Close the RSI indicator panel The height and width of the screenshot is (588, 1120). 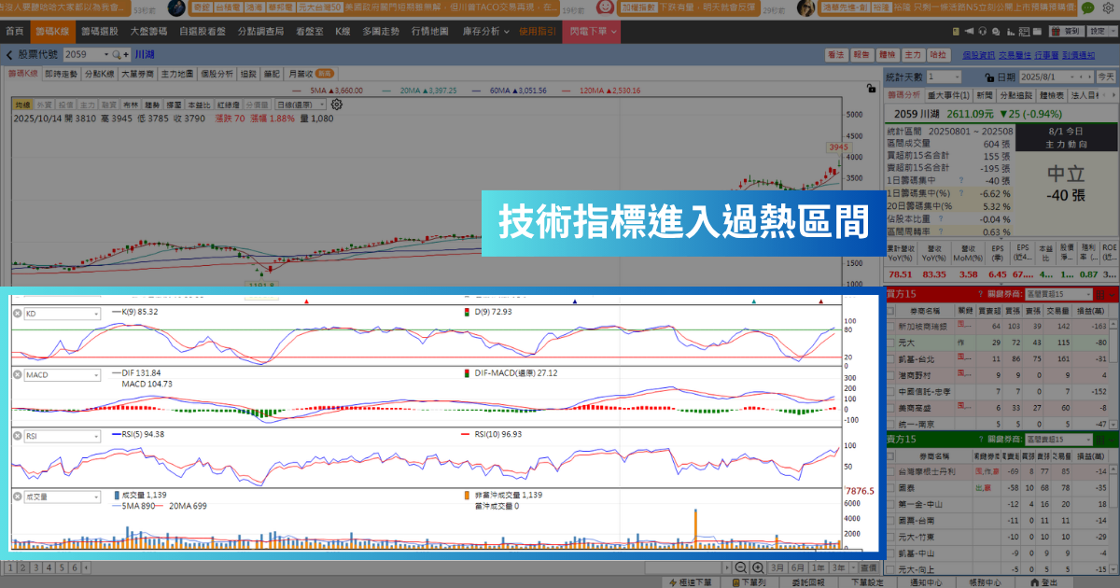(x=17, y=436)
